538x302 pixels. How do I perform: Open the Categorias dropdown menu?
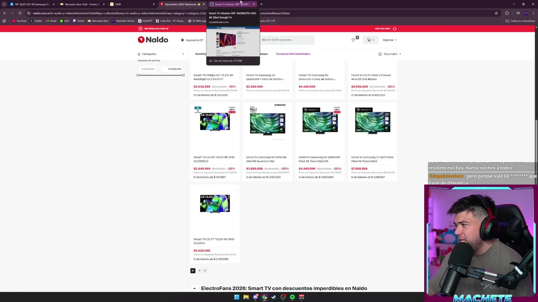161,54
